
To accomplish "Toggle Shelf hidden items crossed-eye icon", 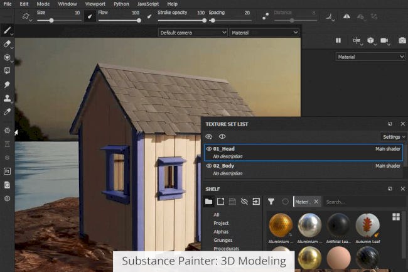I will pyautogui.click(x=244, y=202).
